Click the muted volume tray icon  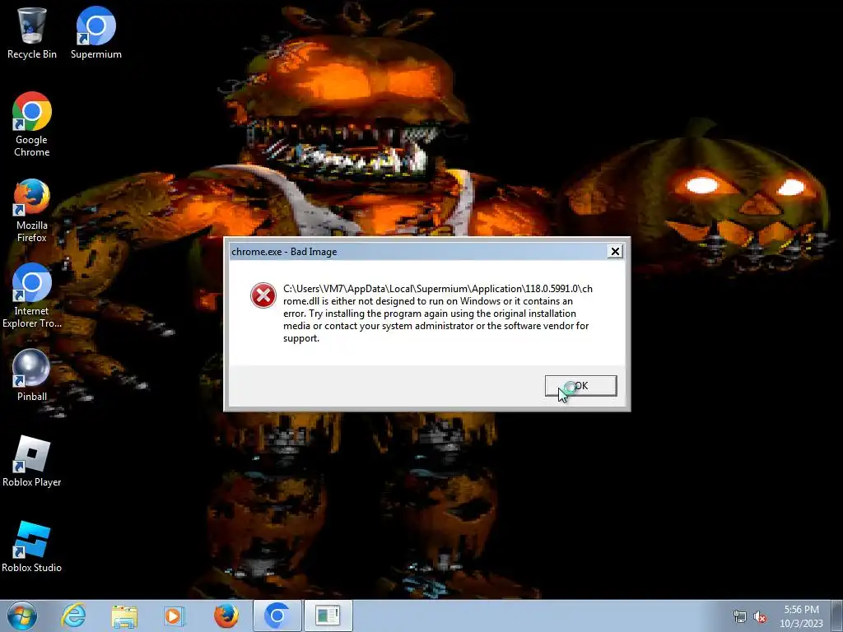[760, 617]
